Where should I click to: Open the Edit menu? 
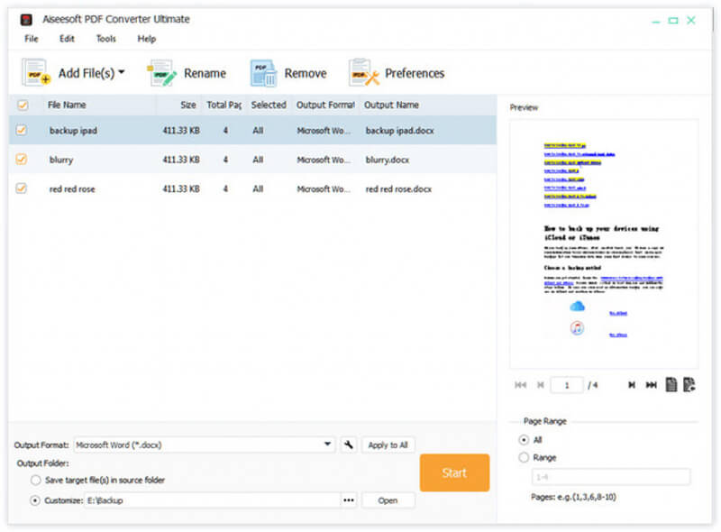click(x=67, y=39)
